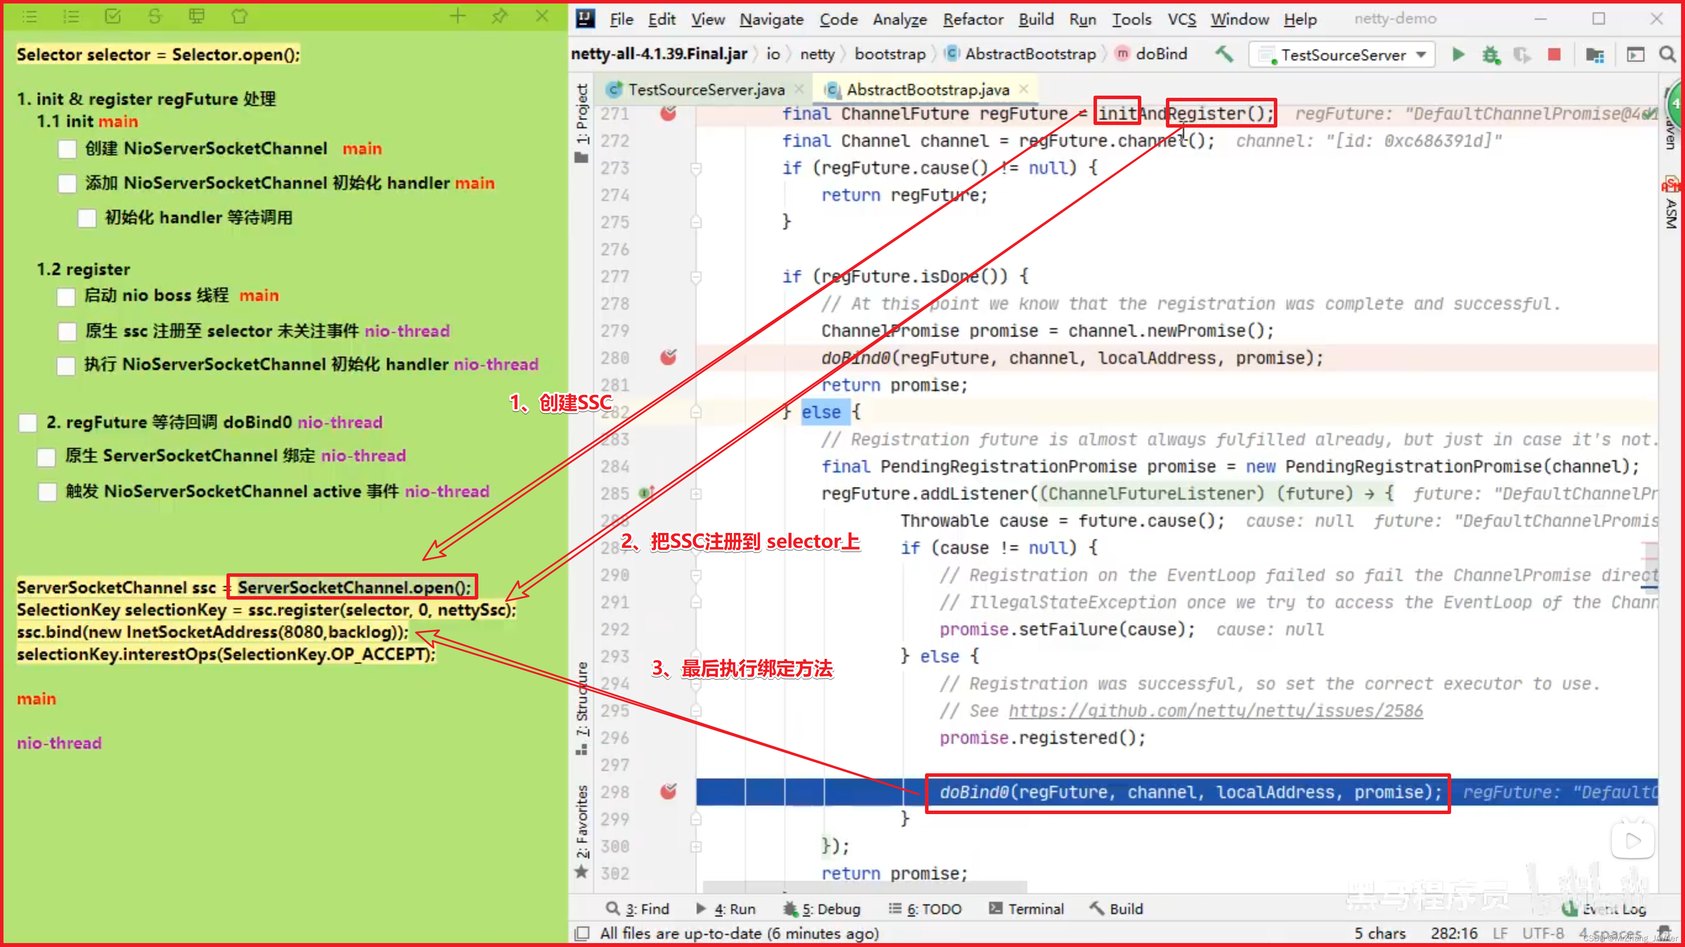Open the Navigate menu
This screenshot has height=947, width=1685.
(x=771, y=19)
